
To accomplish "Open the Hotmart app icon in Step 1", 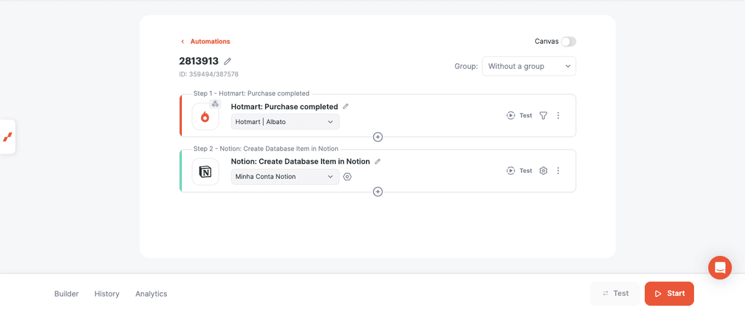I will (x=205, y=117).
